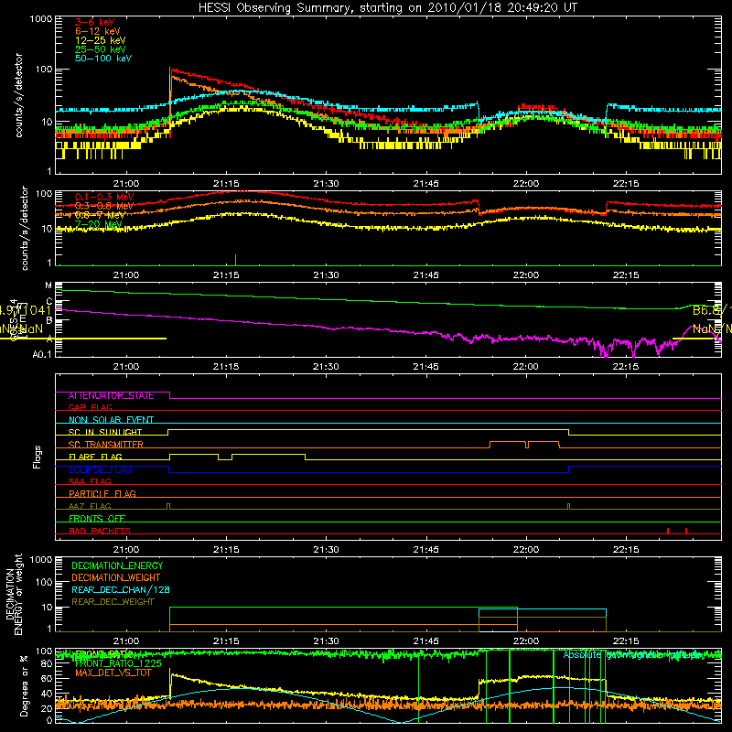732x732 pixels.
Task: Click the Degrees or % axis title
Action: point(25,685)
